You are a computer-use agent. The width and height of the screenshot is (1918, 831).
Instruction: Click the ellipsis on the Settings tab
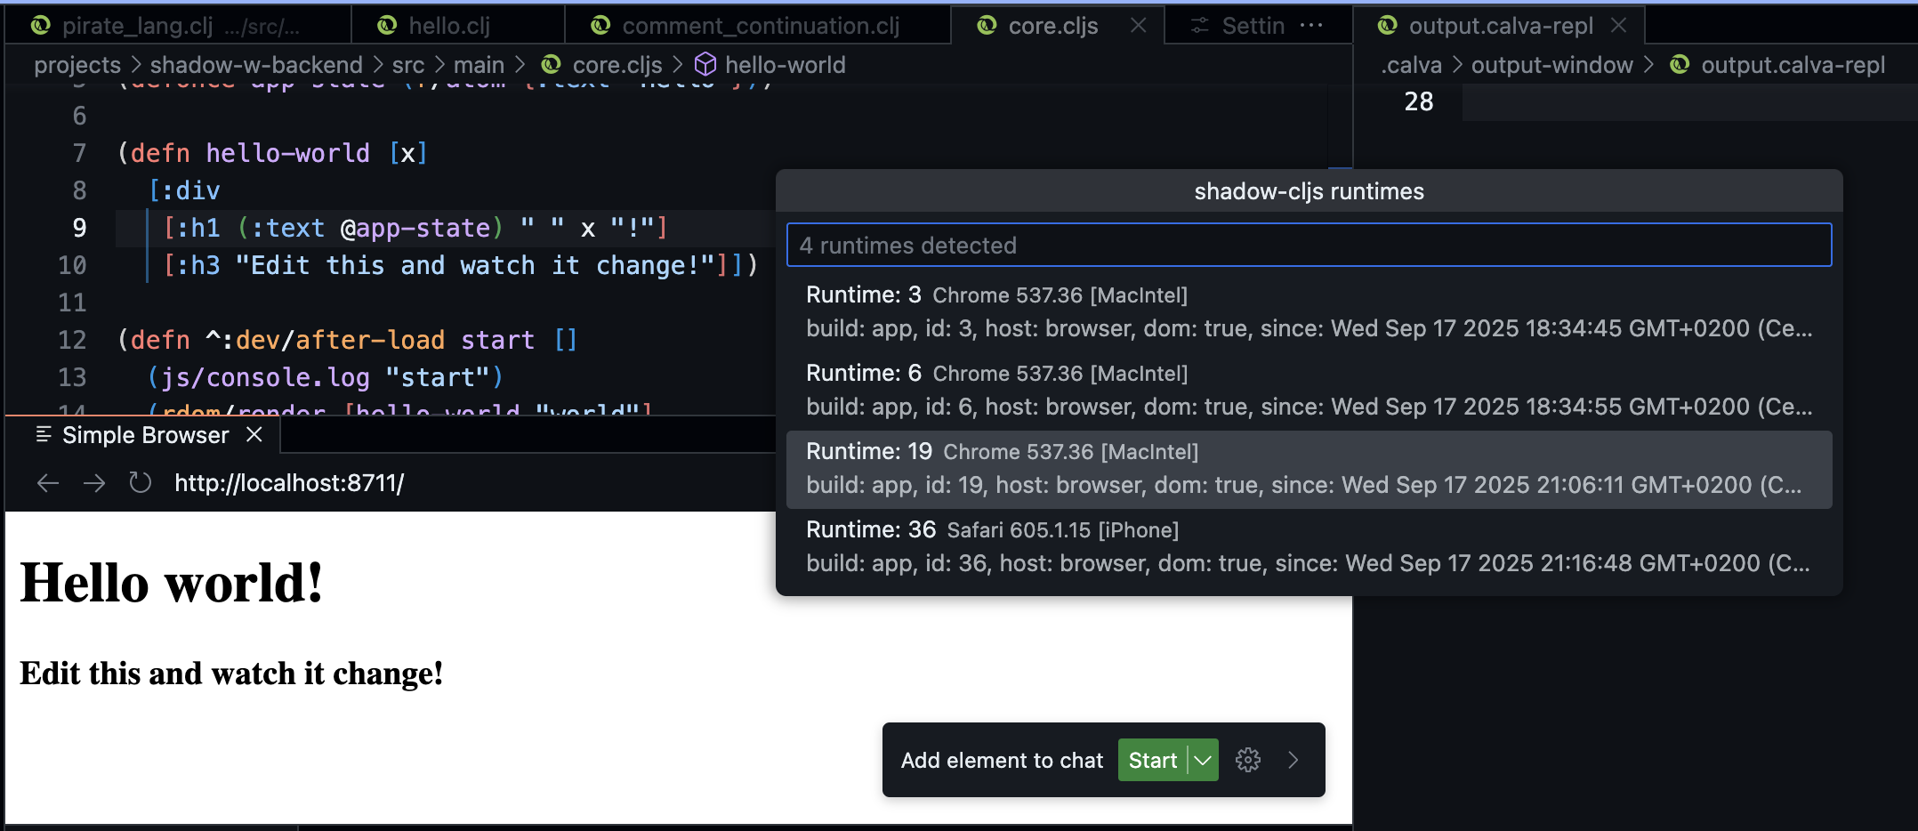(1312, 25)
